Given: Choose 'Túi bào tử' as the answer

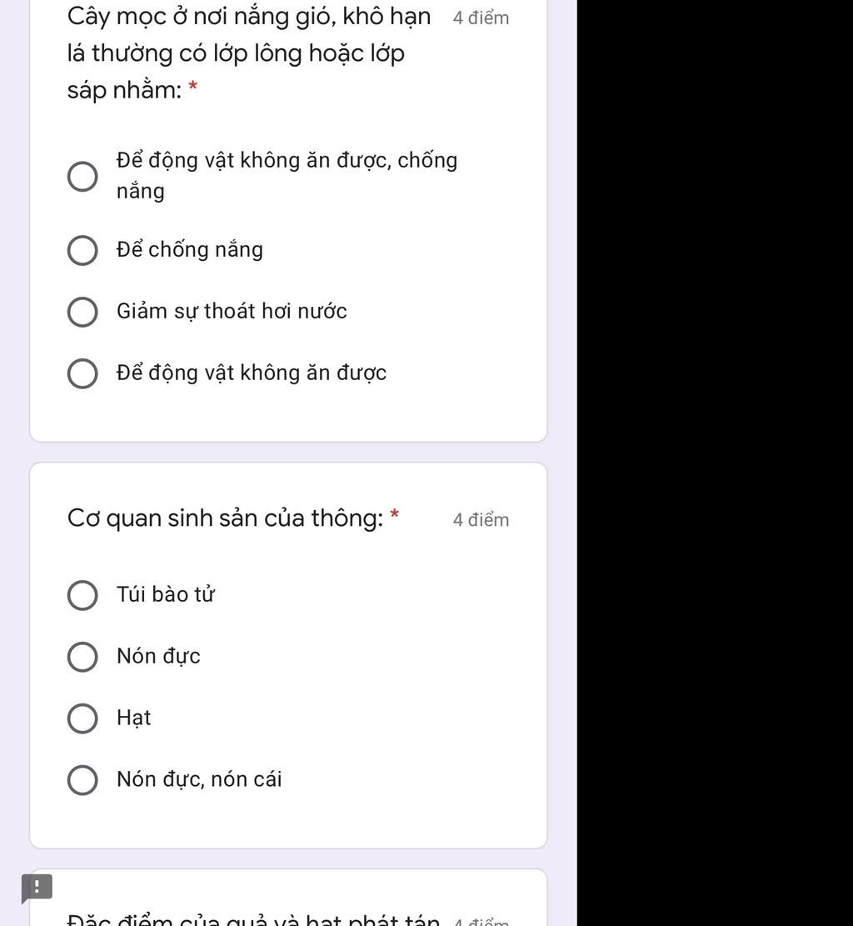Looking at the screenshot, I should pyautogui.click(x=82, y=595).
